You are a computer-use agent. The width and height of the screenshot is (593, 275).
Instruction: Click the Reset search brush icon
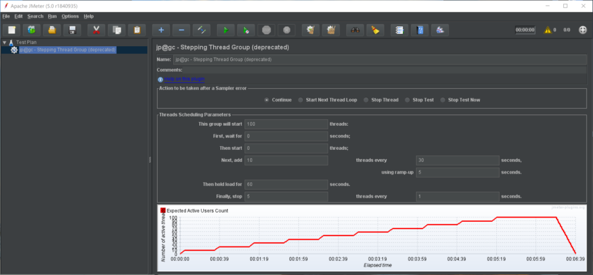point(376,30)
